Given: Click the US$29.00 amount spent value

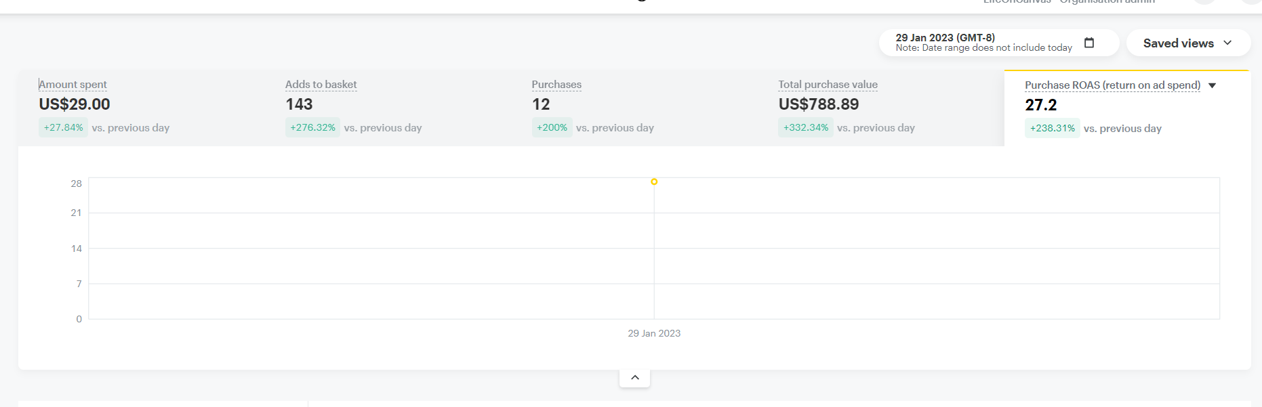Looking at the screenshot, I should [75, 104].
